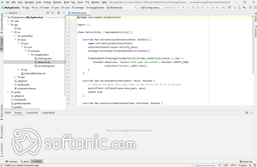Toggle the Build Variants side panel
Image resolution: width=257 pixels, height=167 pixels.
[2, 112]
